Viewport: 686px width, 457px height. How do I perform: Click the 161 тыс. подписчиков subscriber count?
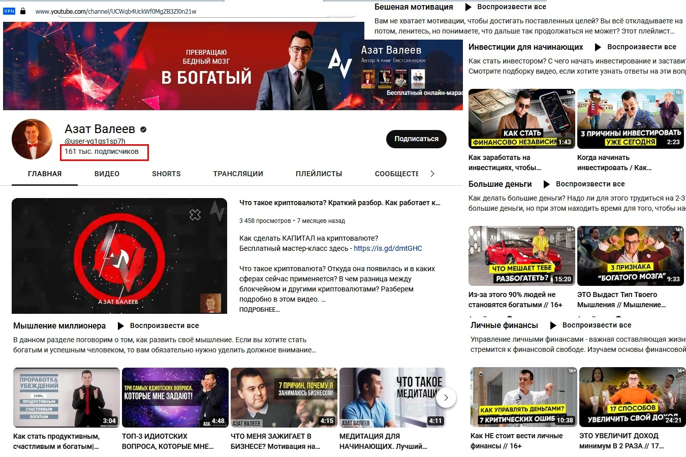(x=102, y=151)
